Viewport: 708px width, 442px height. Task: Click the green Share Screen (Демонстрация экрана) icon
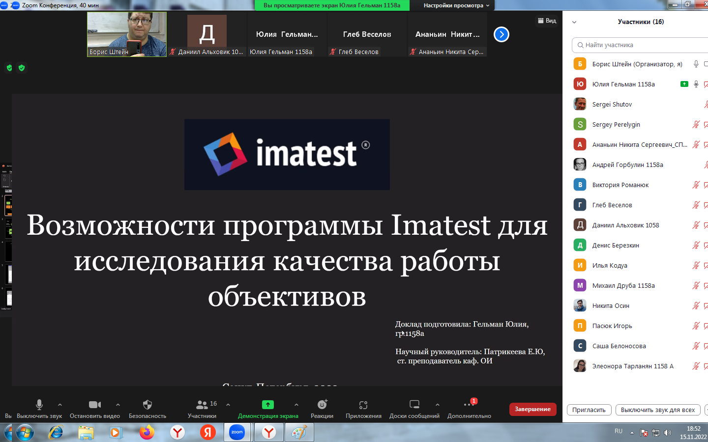(268, 405)
